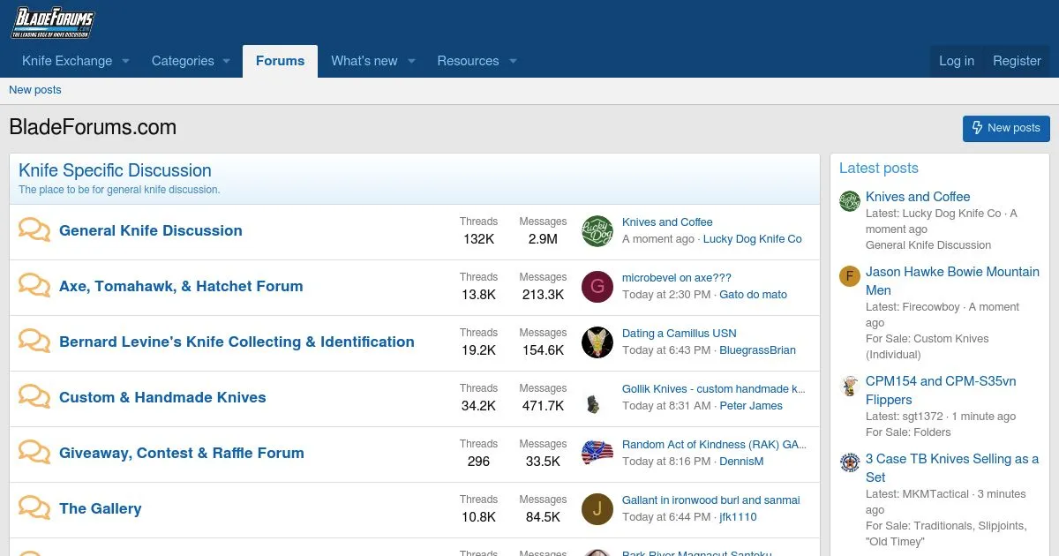Open Lucky Dog Knife Co profile link
This screenshot has height=556, width=1059.
(753, 239)
